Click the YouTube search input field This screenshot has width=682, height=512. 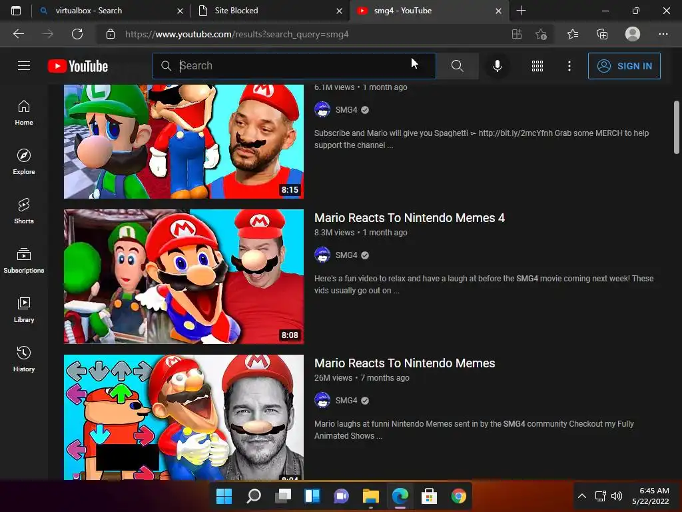294,66
